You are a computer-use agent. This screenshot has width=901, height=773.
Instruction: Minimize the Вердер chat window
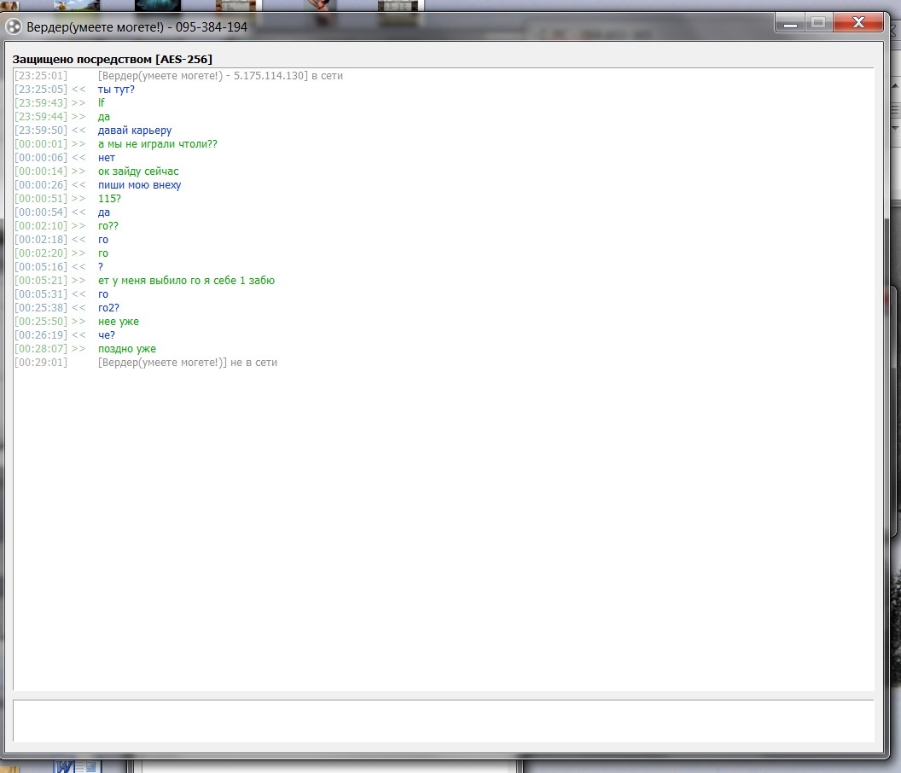790,23
